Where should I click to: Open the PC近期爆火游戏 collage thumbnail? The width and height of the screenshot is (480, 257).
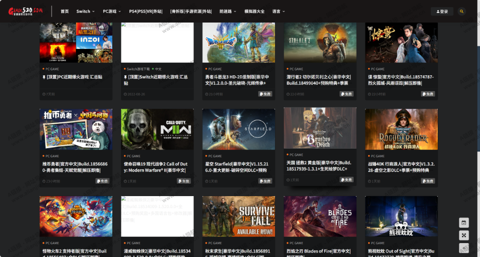click(x=76, y=43)
